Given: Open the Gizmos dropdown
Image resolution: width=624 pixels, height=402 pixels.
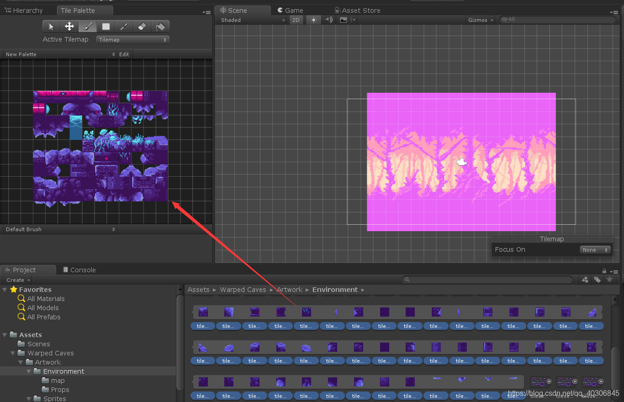Looking at the screenshot, I should coord(481,20).
